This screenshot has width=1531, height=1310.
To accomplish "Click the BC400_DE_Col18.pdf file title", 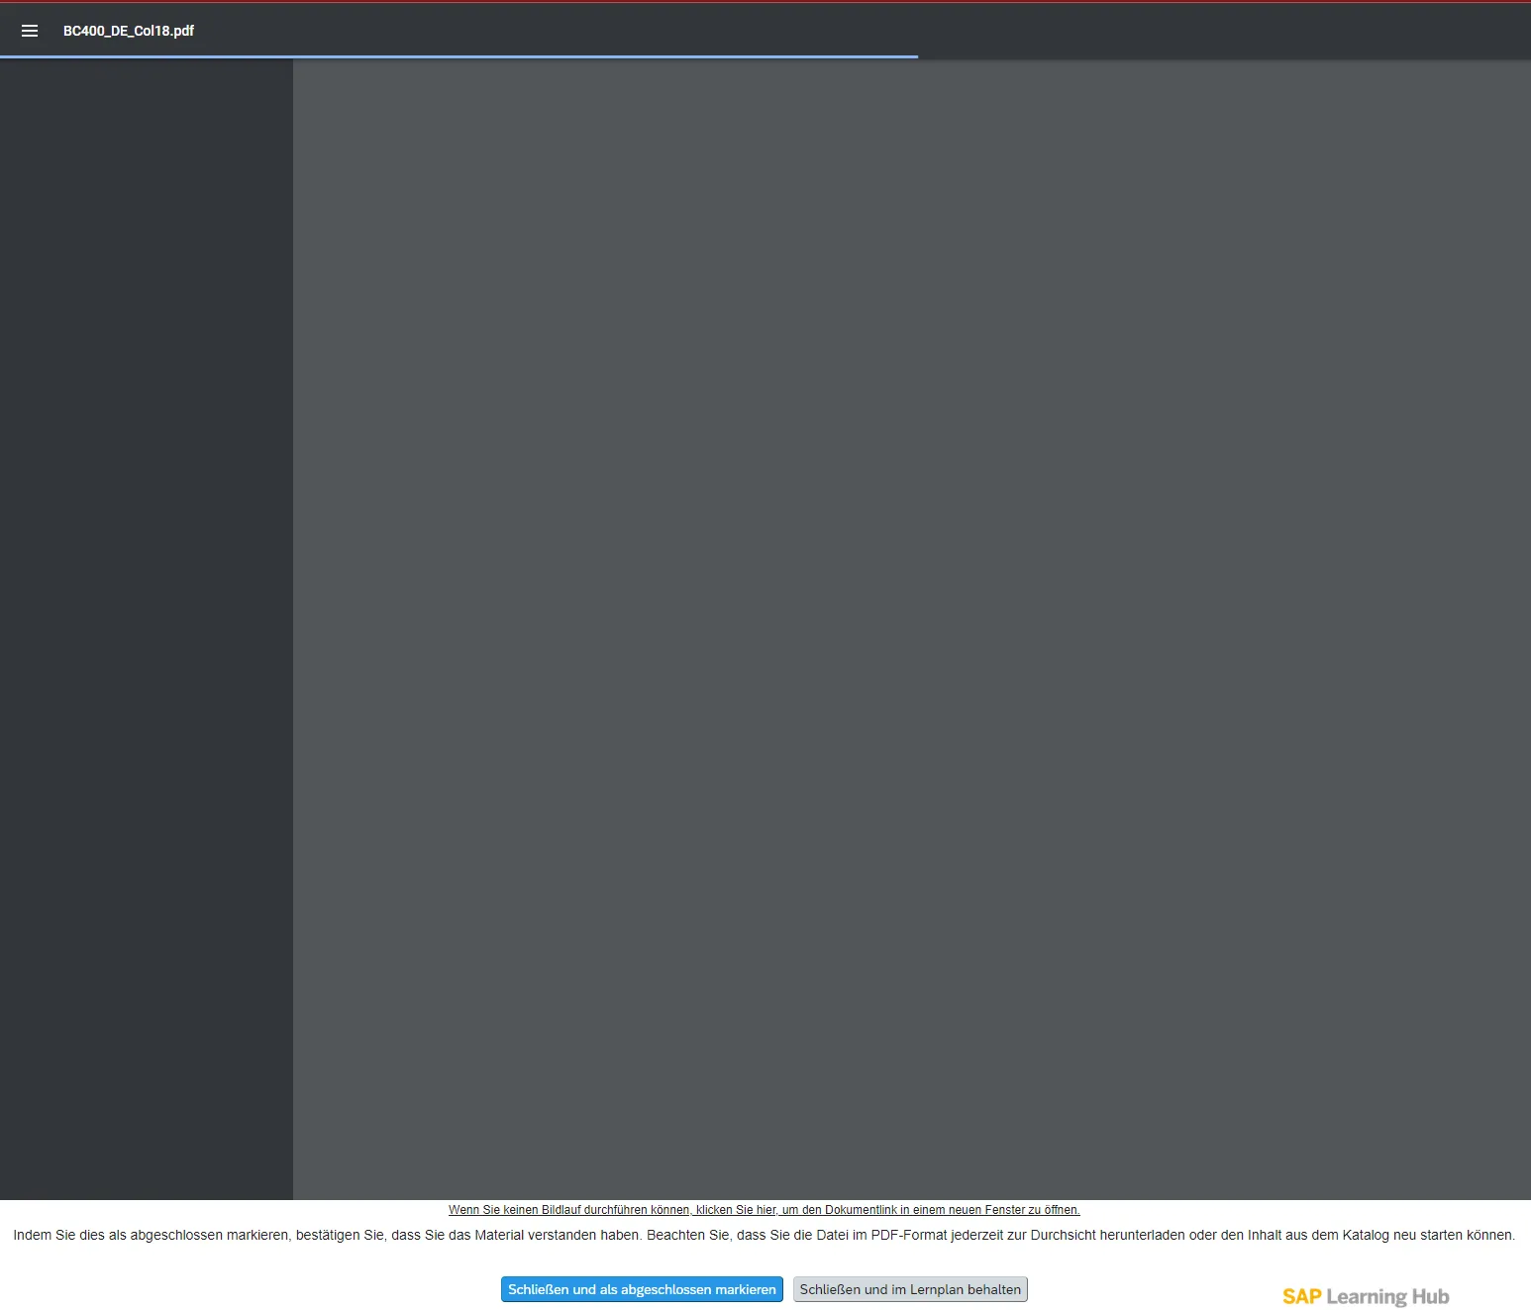I will [129, 31].
